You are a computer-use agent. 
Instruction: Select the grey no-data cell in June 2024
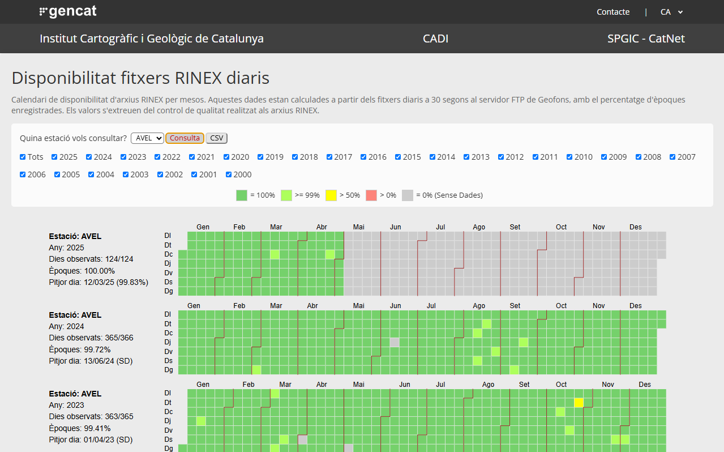coord(395,342)
